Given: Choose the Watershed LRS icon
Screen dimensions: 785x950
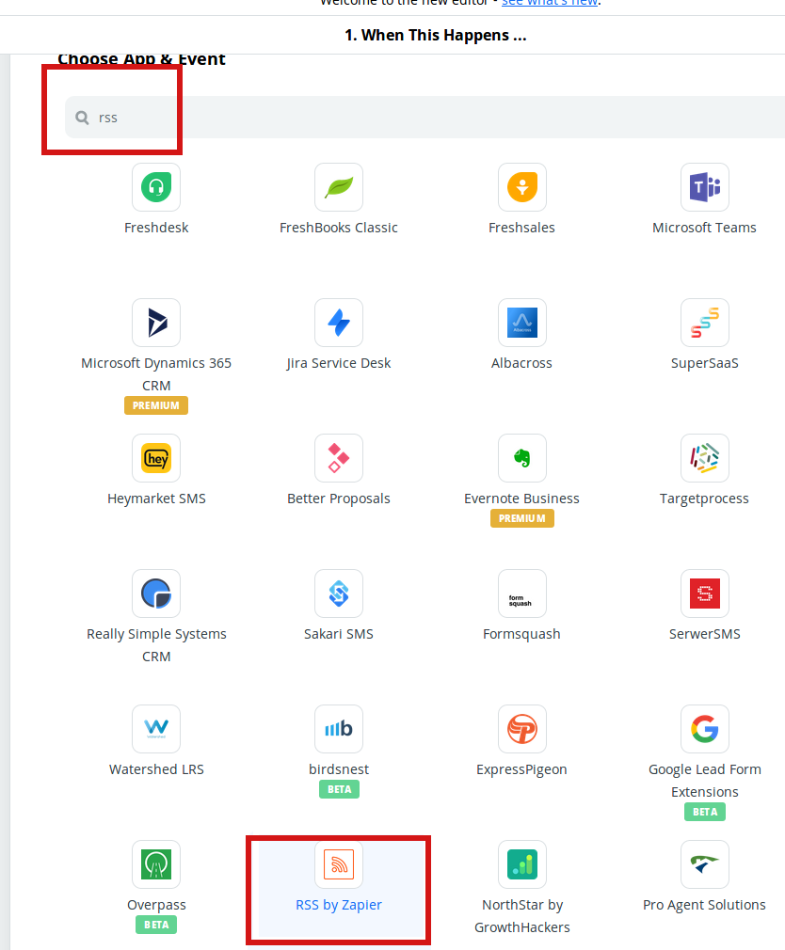Looking at the screenshot, I should click(x=156, y=729).
